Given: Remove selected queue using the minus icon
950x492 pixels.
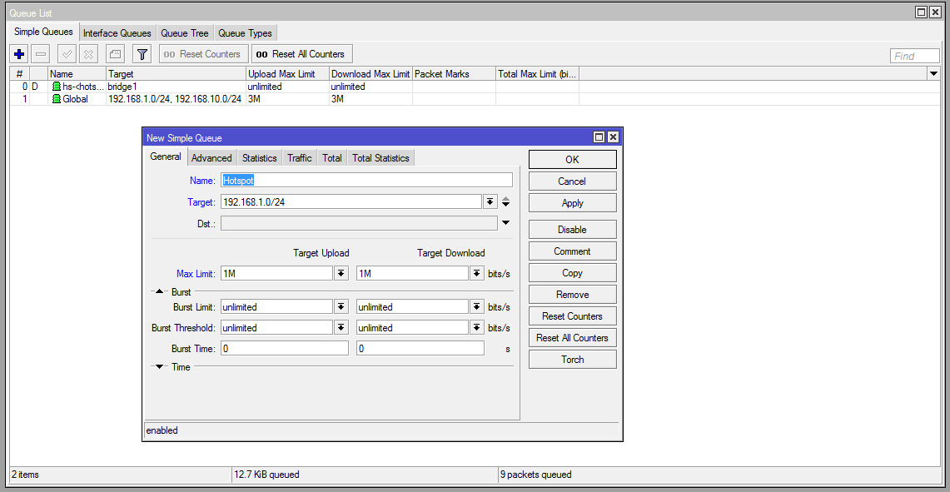Looking at the screenshot, I should 41,53.
